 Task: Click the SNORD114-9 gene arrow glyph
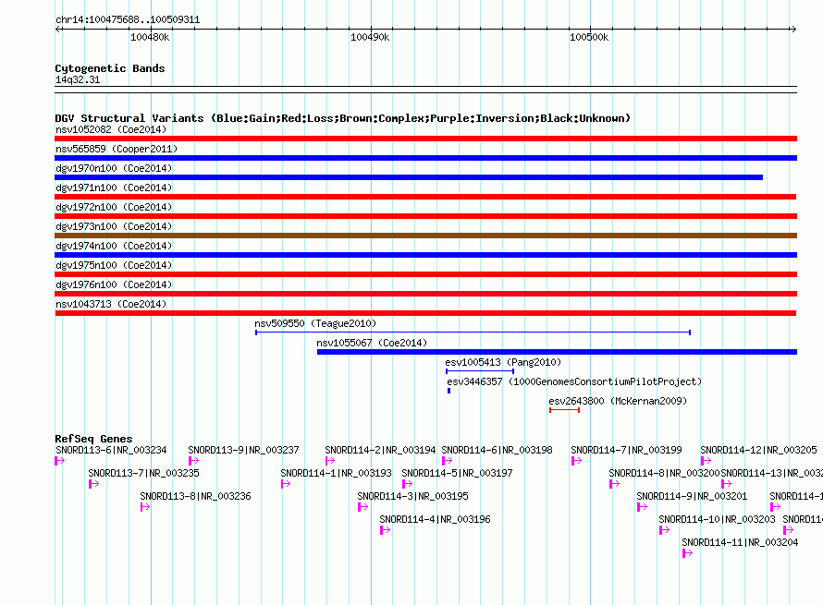(x=643, y=507)
